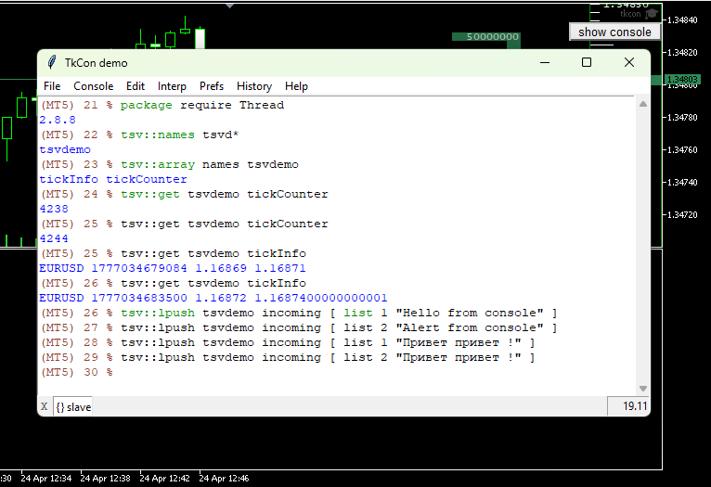This screenshot has height=487, width=711.
Task: Click the scrollbar up arrow in console
Action: point(643,104)
